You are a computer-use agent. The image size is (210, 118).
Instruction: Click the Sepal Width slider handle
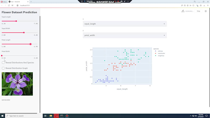point(24,33)
